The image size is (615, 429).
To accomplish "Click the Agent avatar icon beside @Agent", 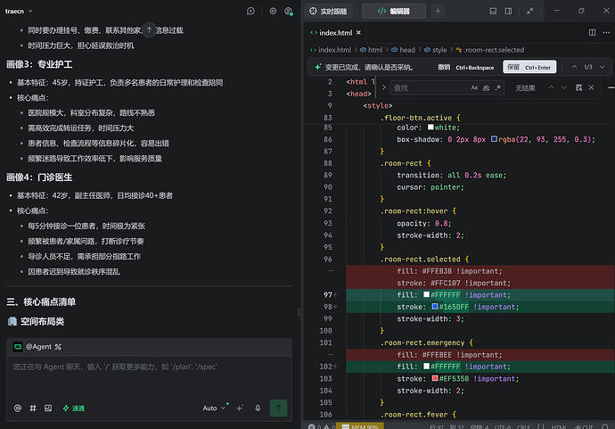I will coord(18,347).
